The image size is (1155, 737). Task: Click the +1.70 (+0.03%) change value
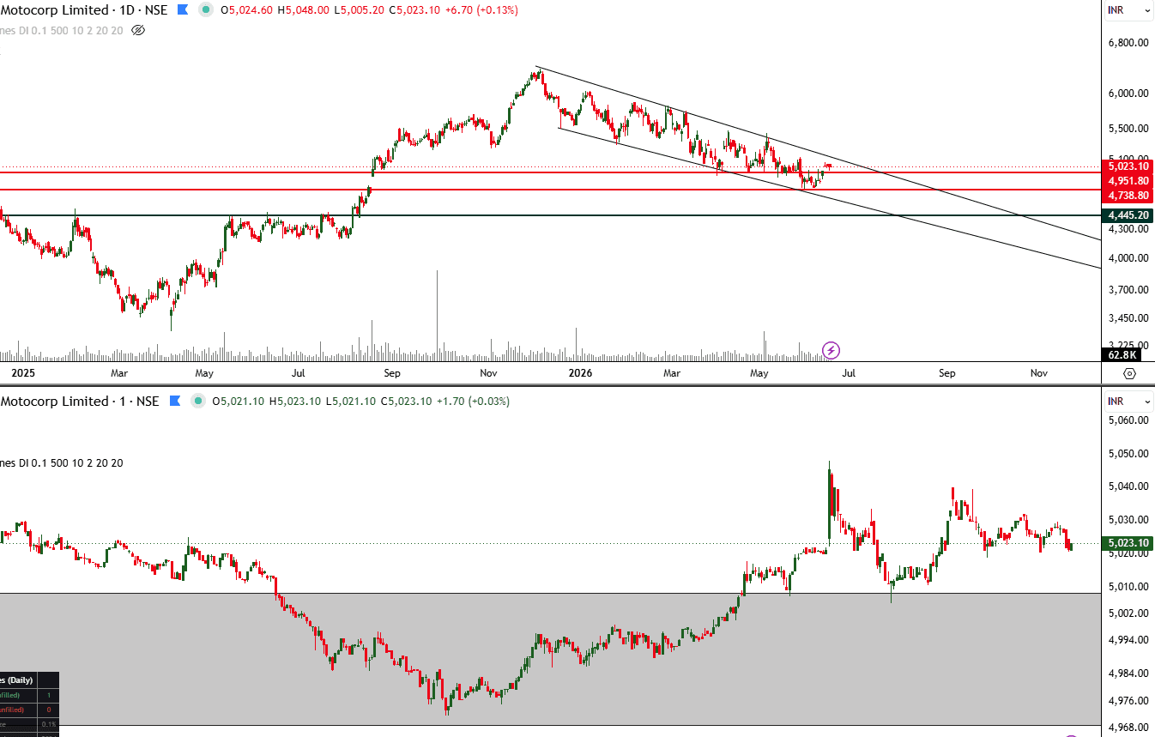474,401
